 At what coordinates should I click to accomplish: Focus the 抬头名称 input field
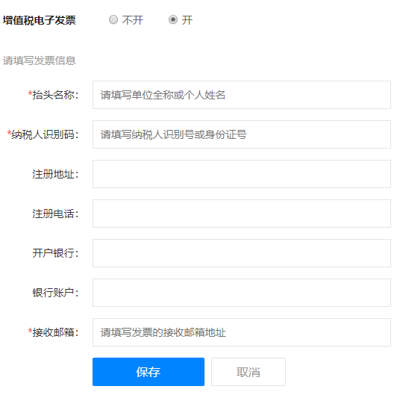(x=242, y=95)
